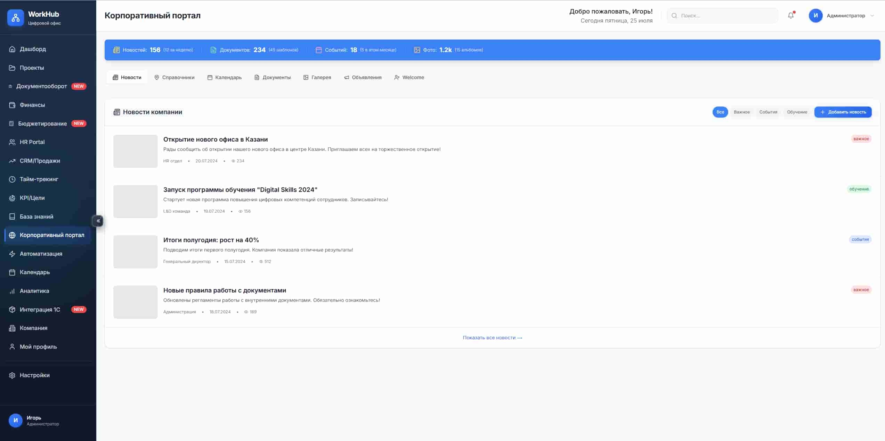Collapse the sidebar with double-chevron button
885x441 pixels.
coord(98,221)
